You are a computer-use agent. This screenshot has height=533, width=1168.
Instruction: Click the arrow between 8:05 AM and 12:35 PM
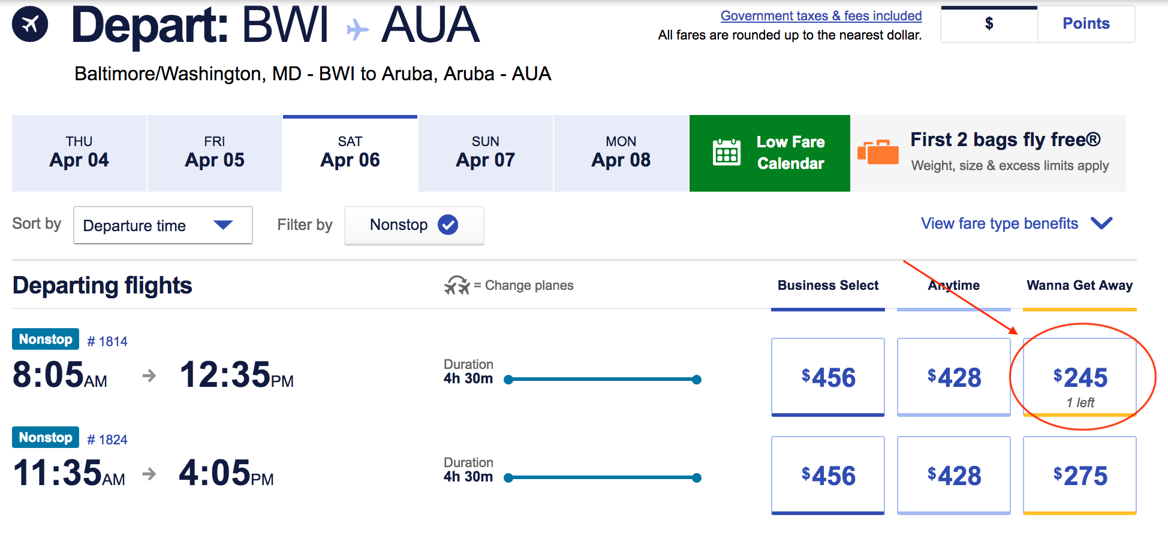(x=148, y=377)
